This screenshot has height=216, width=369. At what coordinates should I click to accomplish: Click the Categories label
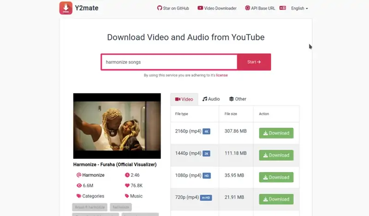[93, 196]
